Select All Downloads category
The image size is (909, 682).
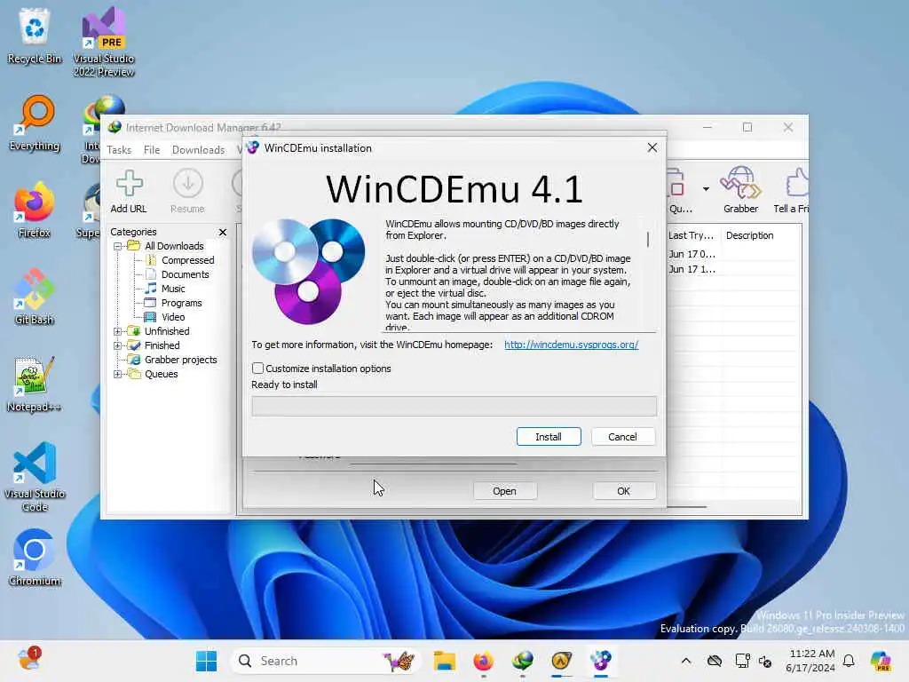click(174, 246)
